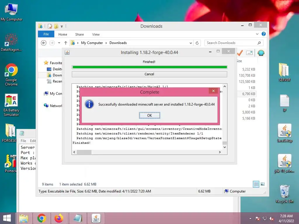Open JavaSetup desktop icon
This screenshot has width=299, height=224.
(284, 133)
